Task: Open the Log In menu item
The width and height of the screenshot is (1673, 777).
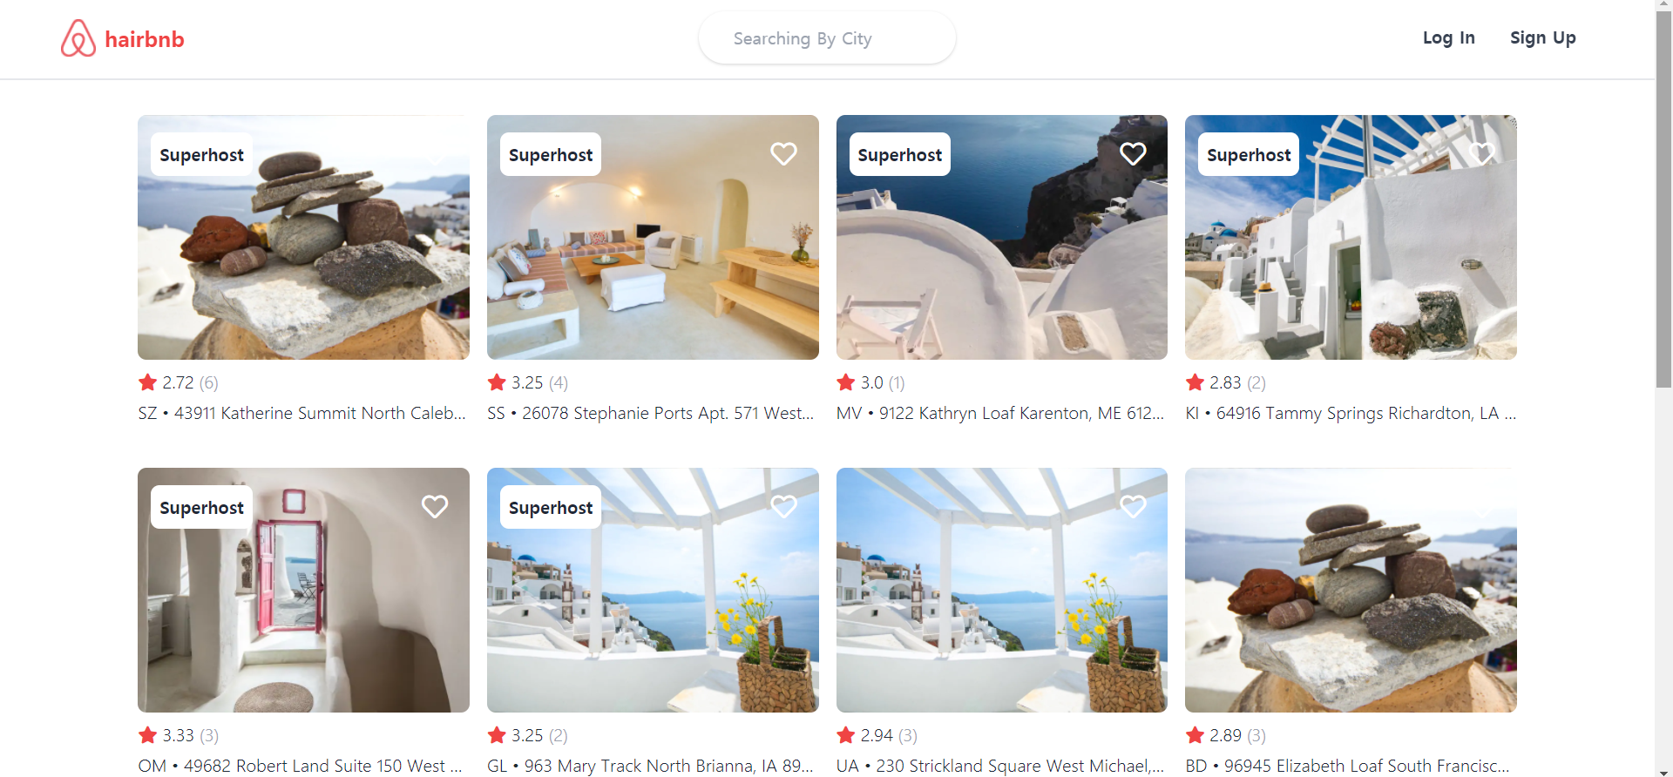Action: [1448, 38]
